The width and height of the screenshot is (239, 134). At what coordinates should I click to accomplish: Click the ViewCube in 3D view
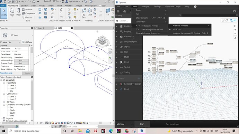click(x=102, y=40)
